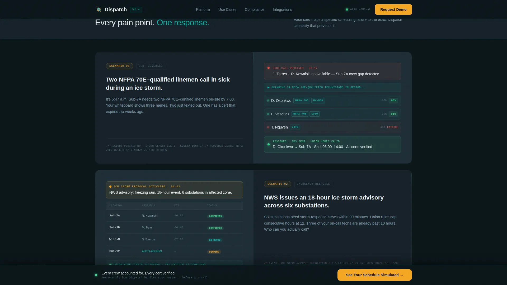Click the Location column header

(116, 205)
